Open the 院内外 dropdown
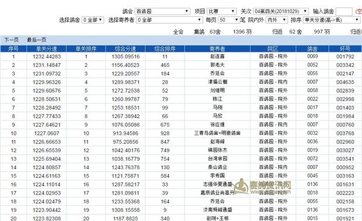The height and width of the screenshot is (221, 362). click(276, 20)
